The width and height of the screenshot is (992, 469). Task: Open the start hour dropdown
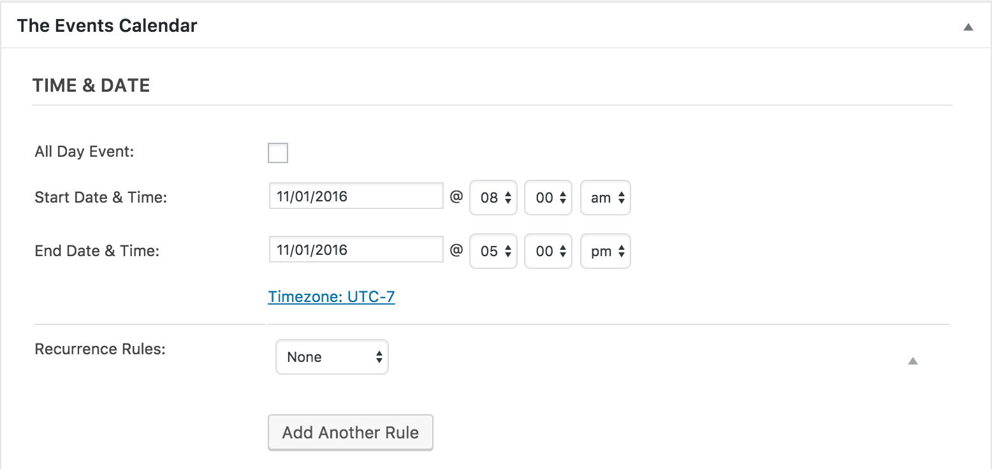click(493, 198)
